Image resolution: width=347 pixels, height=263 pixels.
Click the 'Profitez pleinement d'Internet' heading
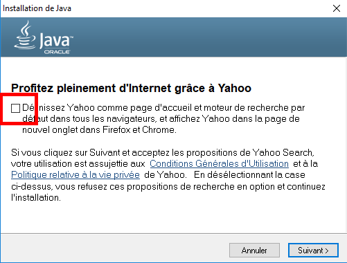131,88
